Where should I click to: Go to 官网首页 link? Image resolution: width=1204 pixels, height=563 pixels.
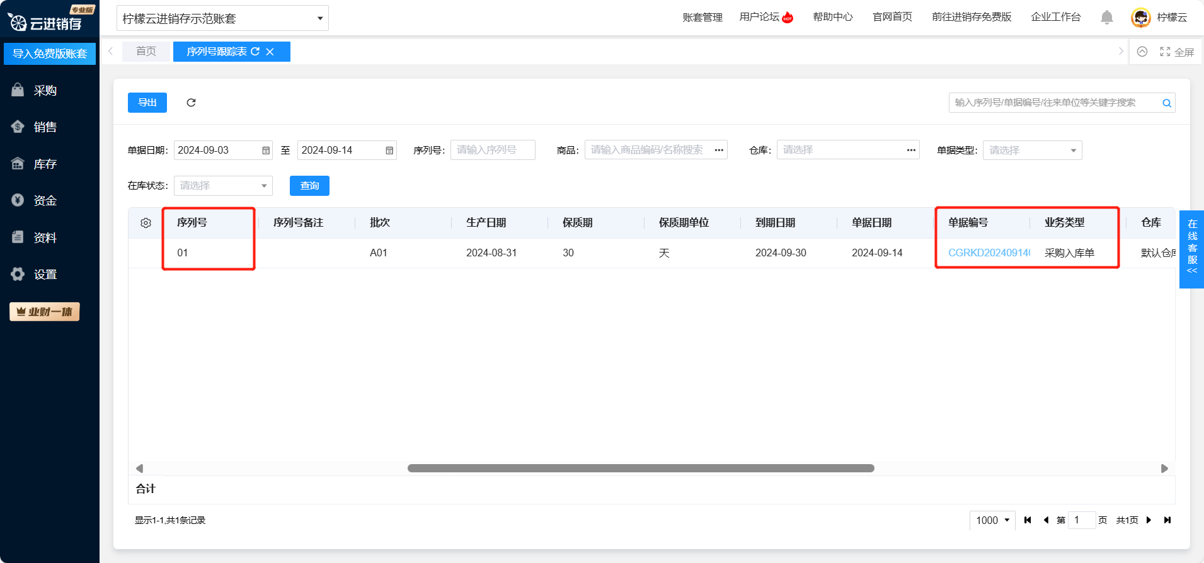[892, 17]
